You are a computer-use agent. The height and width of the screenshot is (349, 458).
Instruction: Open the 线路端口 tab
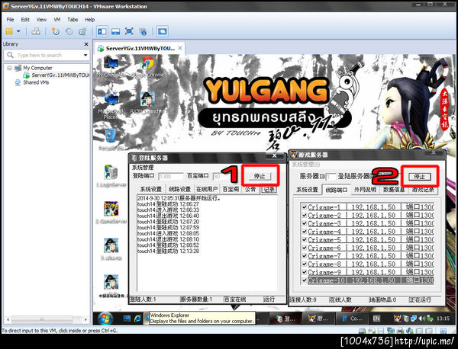(336, 190)
